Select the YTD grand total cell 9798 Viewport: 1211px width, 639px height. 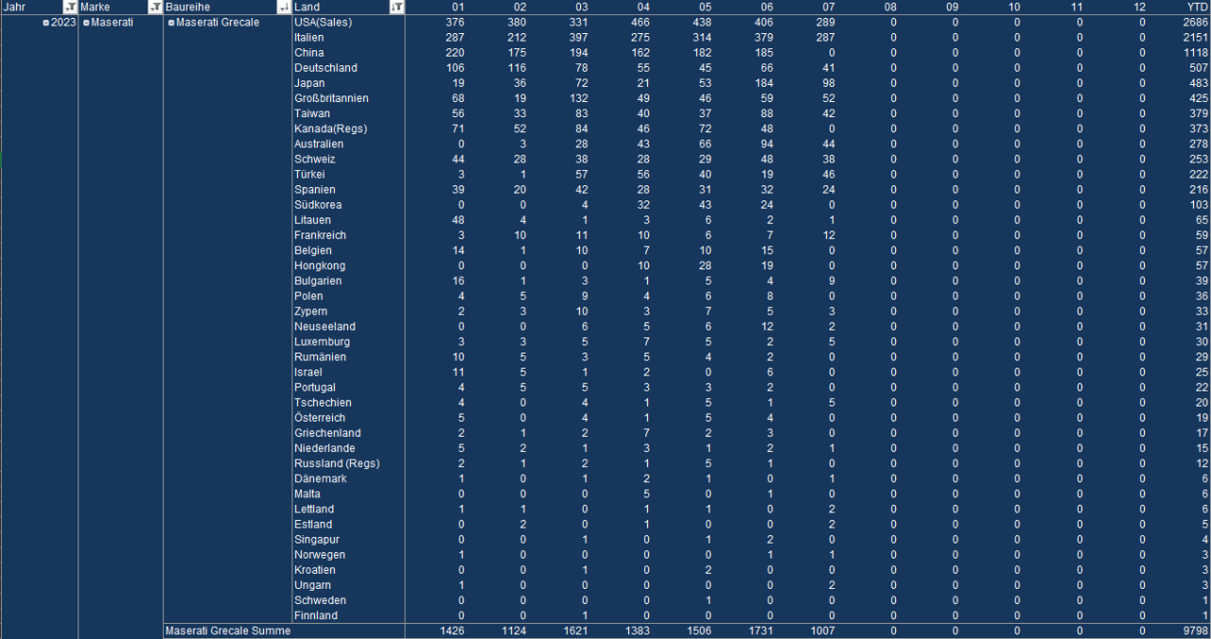tap(1196, 630)
